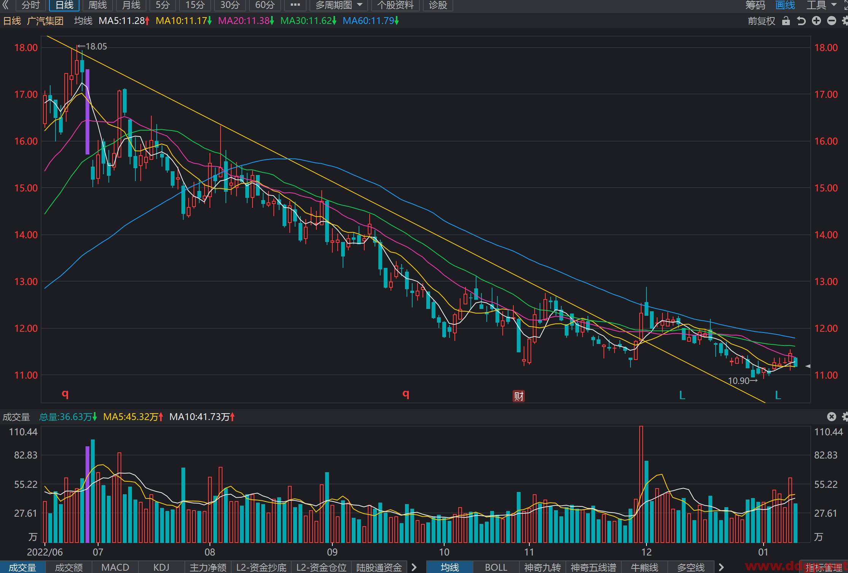
Task: Click the 18.05 high price annotation
Action: 92,46
